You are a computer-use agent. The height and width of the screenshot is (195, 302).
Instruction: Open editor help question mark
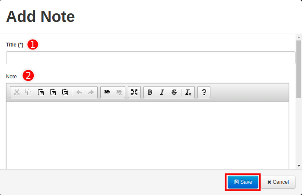click(204, 92)
